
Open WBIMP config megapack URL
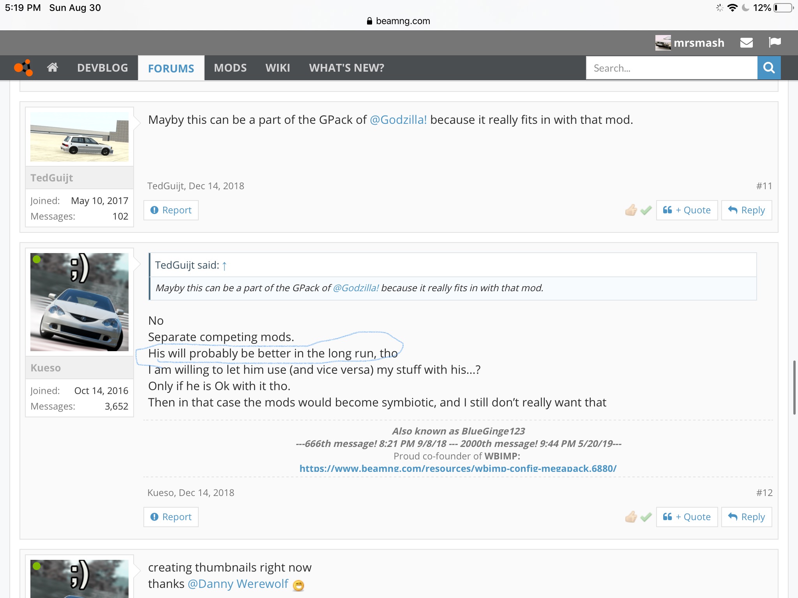[458, 468]
